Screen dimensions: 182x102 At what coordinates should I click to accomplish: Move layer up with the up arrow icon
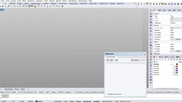point(163,59)
